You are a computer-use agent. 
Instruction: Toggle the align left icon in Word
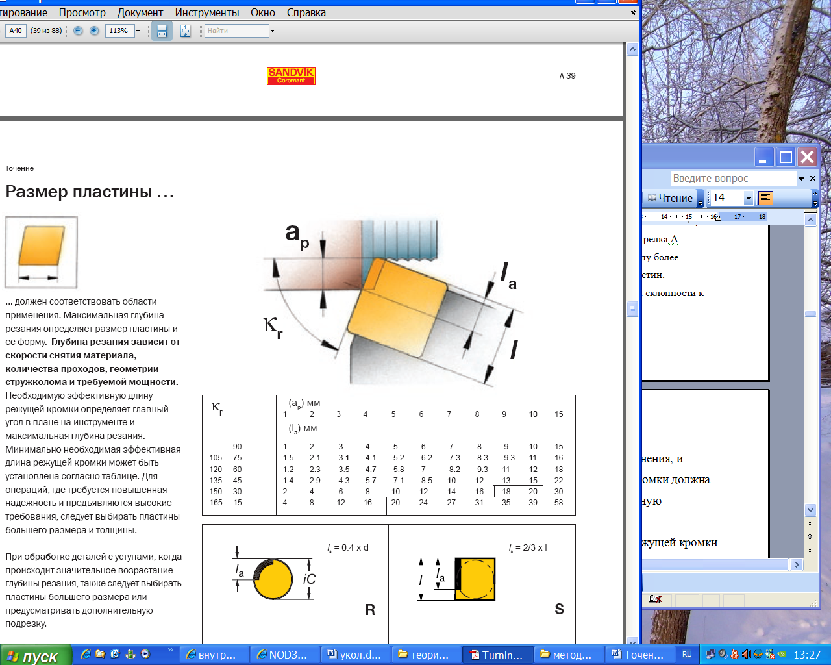(765, 198)
